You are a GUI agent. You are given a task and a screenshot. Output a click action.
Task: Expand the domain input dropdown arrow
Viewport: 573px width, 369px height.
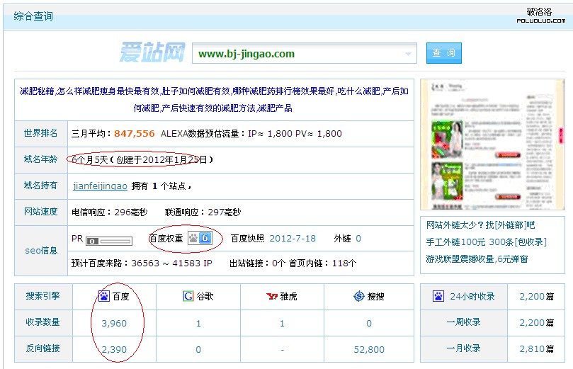409,54
